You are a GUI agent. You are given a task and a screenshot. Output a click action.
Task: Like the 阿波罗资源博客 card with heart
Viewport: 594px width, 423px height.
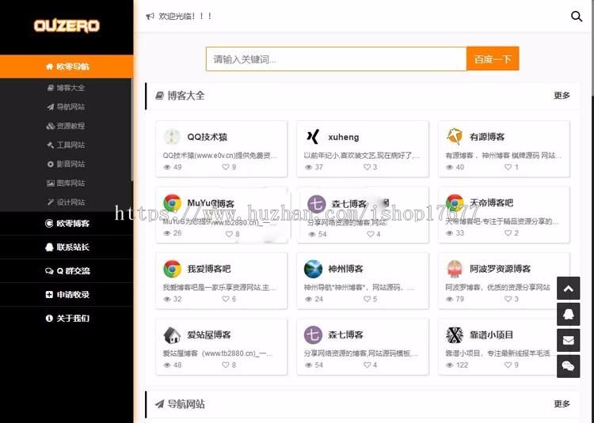508,299
